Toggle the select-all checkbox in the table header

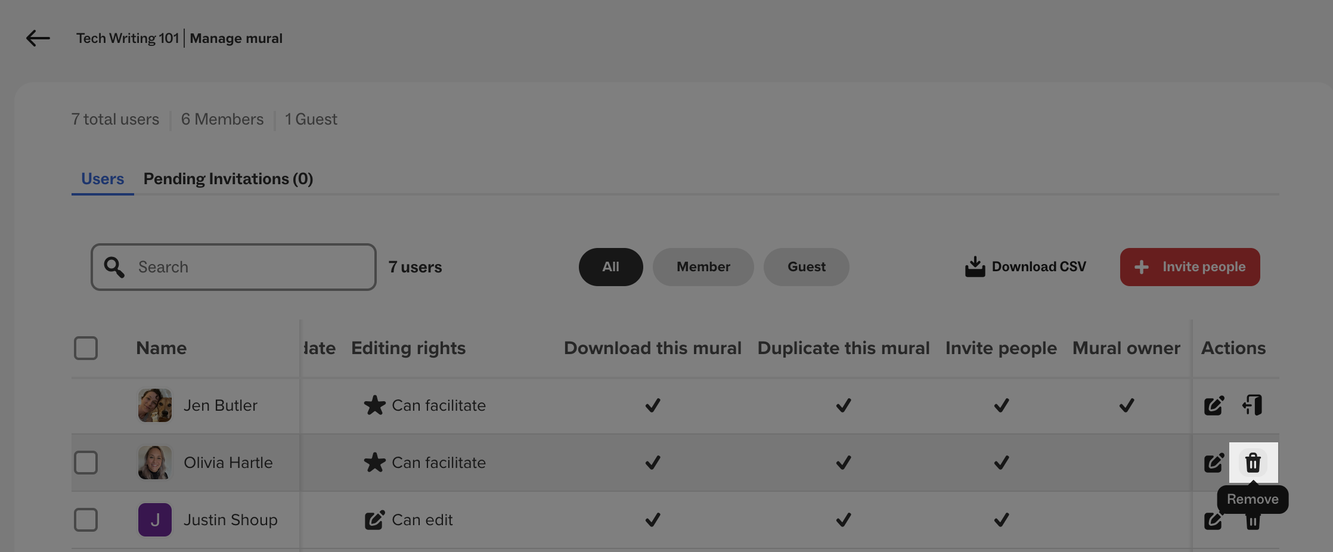(86, 348)
